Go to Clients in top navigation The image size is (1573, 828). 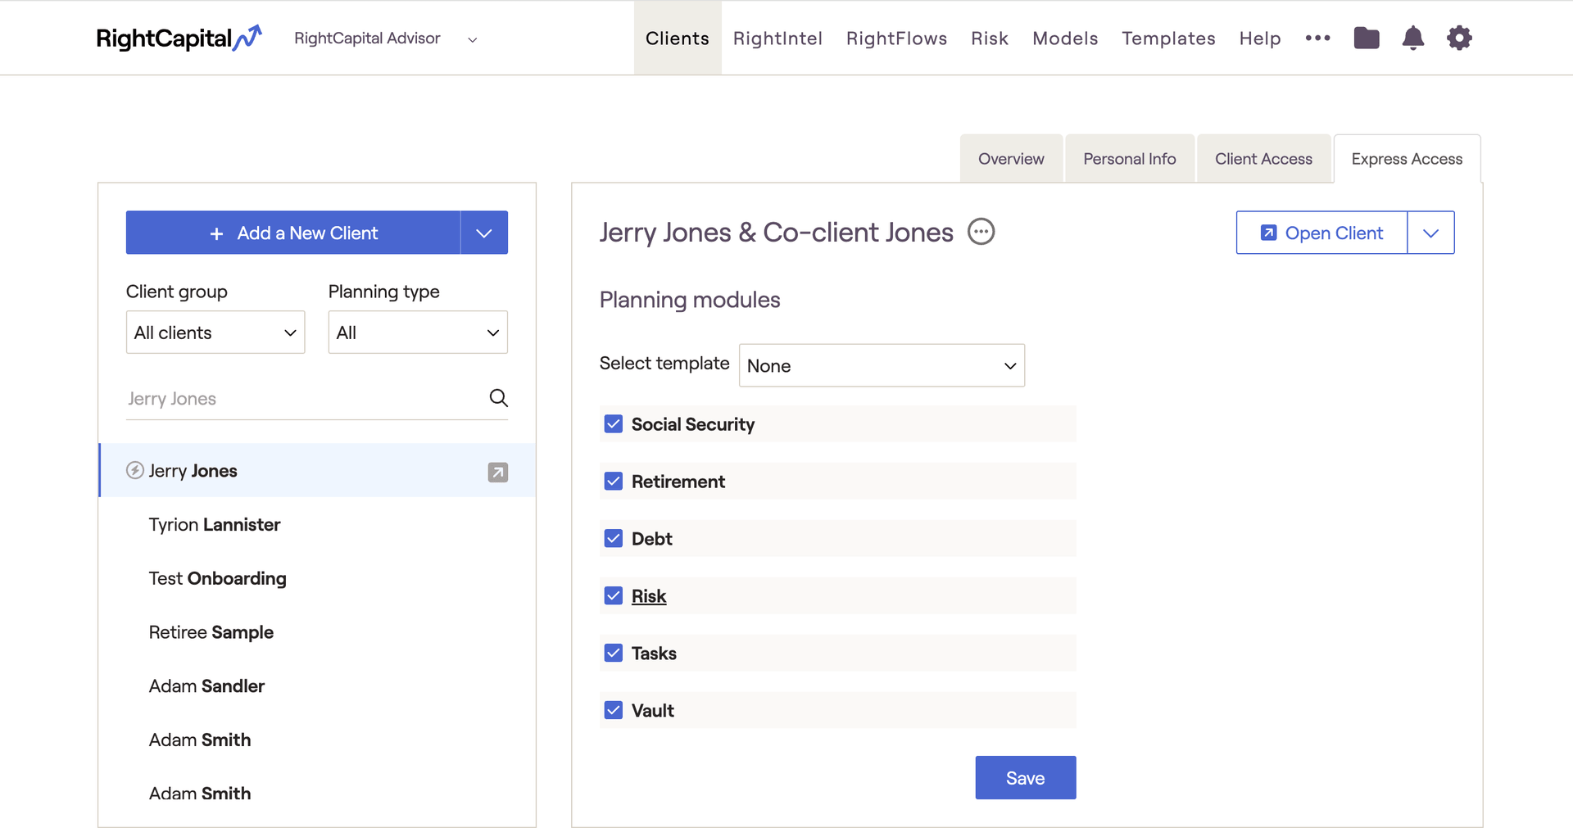coord(678,38)
